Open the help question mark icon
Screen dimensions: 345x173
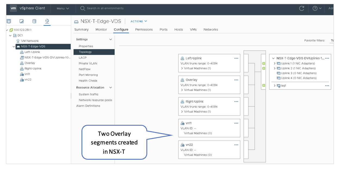pyautogui.click(x=315, y=8)
